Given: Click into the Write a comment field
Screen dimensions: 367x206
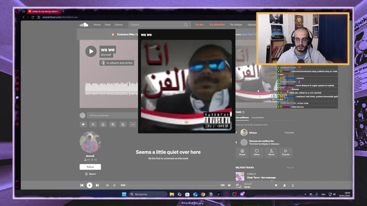Looking at the screenshot, I should (x=112, y=116).
